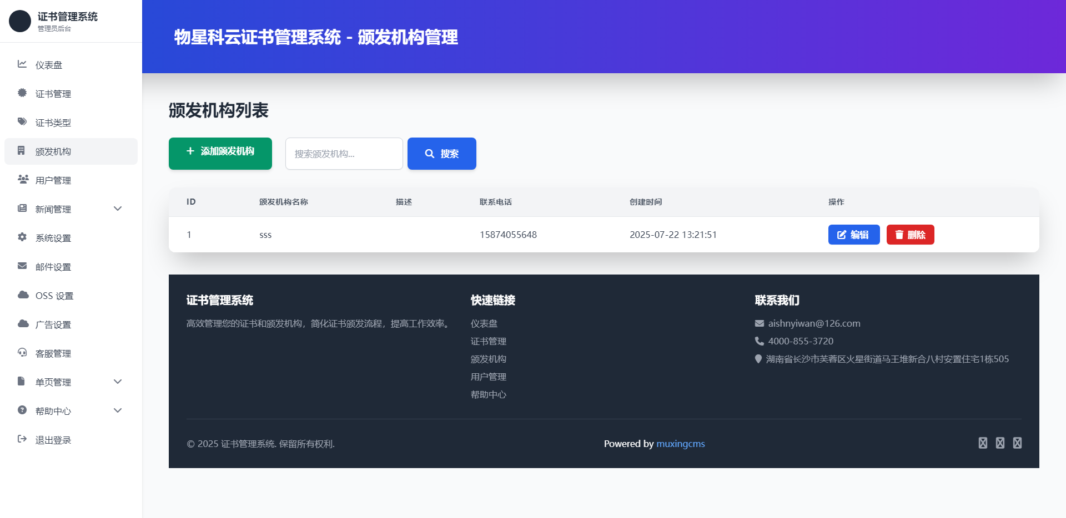The height and width of the screenshot is (518, 1066).
Task: Click the email envelope icon in footer contact
Action: (760, 323)
